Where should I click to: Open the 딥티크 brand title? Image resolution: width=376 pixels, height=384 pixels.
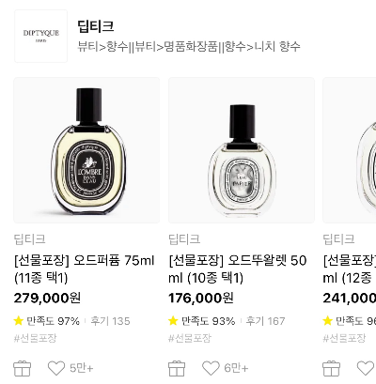[x=96, y=26]
